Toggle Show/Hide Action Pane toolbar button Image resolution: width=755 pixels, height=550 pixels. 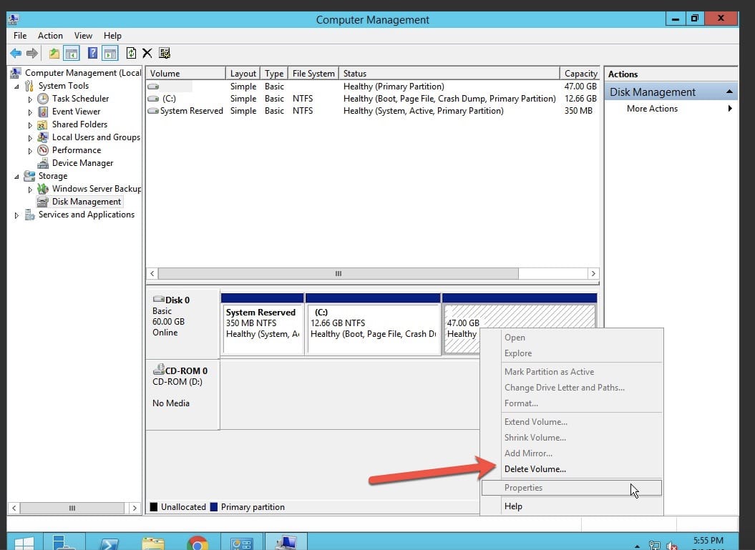click(109, 53)
